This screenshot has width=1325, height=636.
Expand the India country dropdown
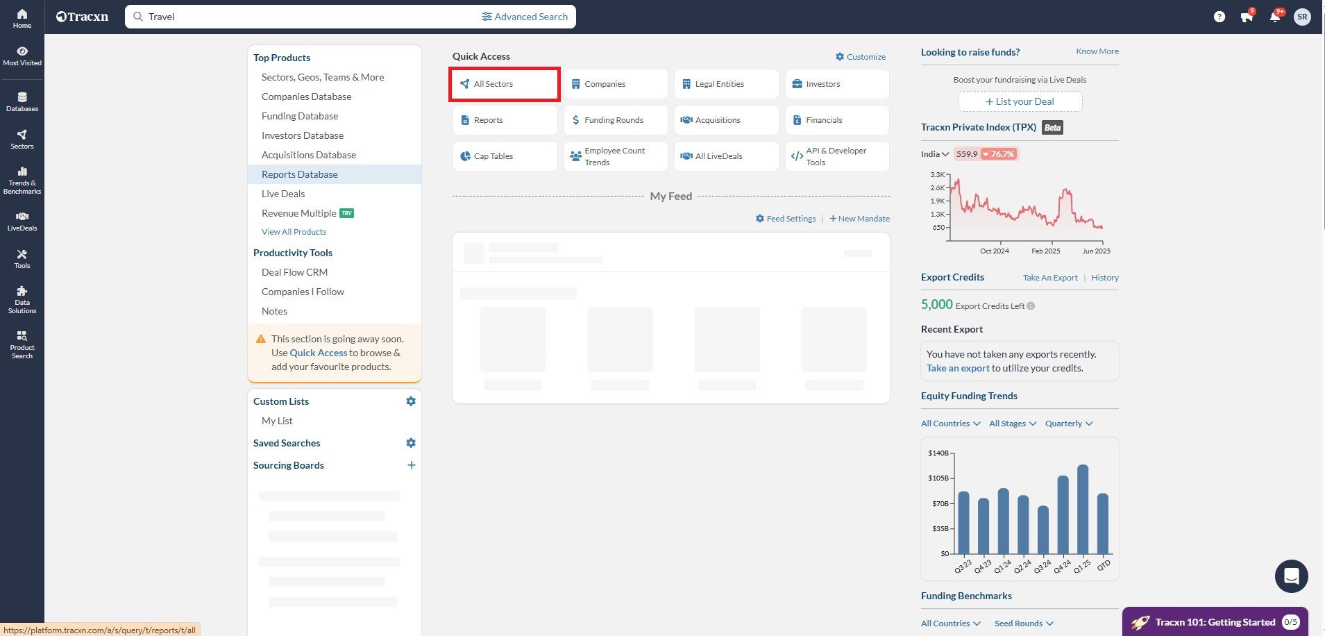(934, 154)
